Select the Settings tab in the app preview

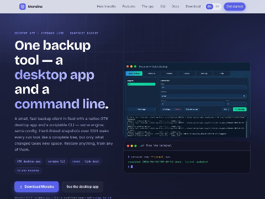click(x=204, y=74)
